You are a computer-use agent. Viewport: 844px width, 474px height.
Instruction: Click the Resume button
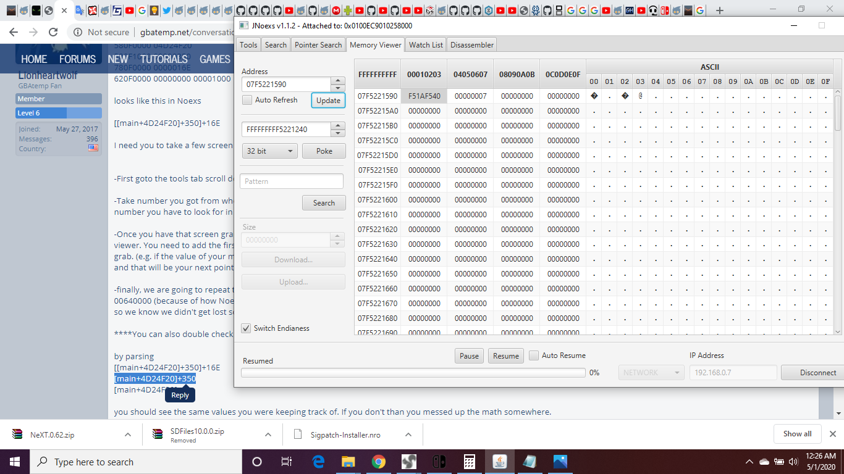[506, 356]
